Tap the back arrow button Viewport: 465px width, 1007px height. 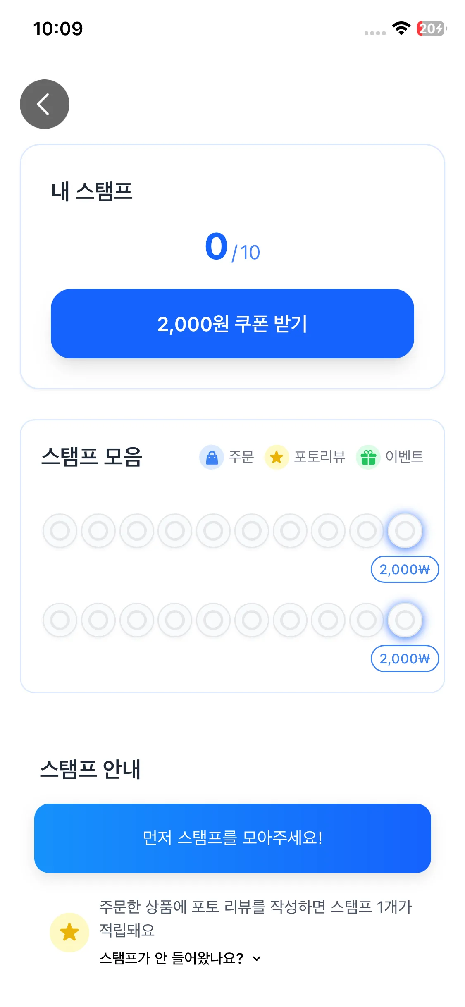point(45,104)
